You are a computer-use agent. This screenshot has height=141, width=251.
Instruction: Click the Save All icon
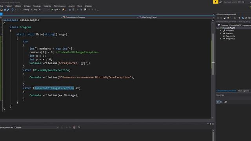8,10
